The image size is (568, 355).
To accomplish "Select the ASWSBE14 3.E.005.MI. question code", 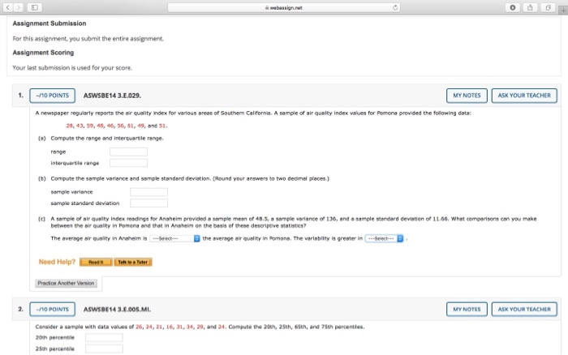I will [x=117, y=310].
